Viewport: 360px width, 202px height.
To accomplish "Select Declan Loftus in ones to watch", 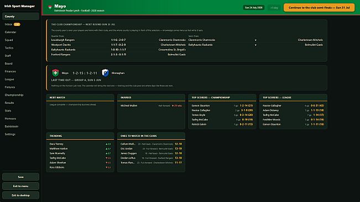I will [128, 158].
